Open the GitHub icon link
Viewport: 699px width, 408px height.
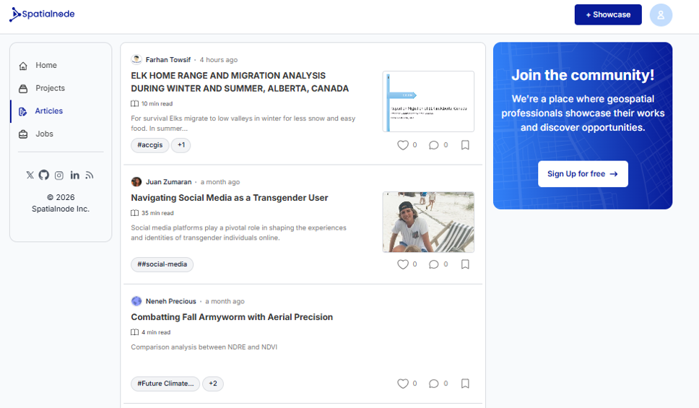(x=44, y=175)
